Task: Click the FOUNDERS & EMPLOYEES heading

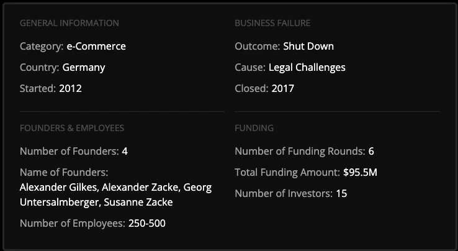Action: point(72,128)
